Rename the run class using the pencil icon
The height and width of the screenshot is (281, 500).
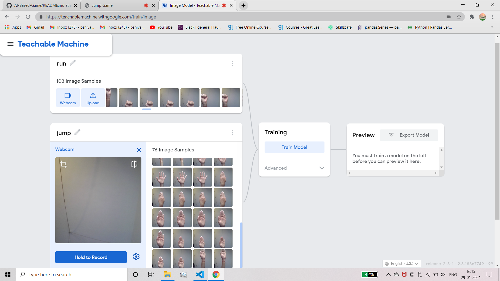click(x=73, y=63)
